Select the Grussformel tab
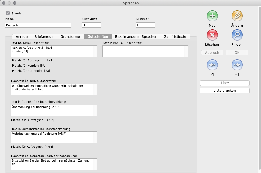 [71, 37]
